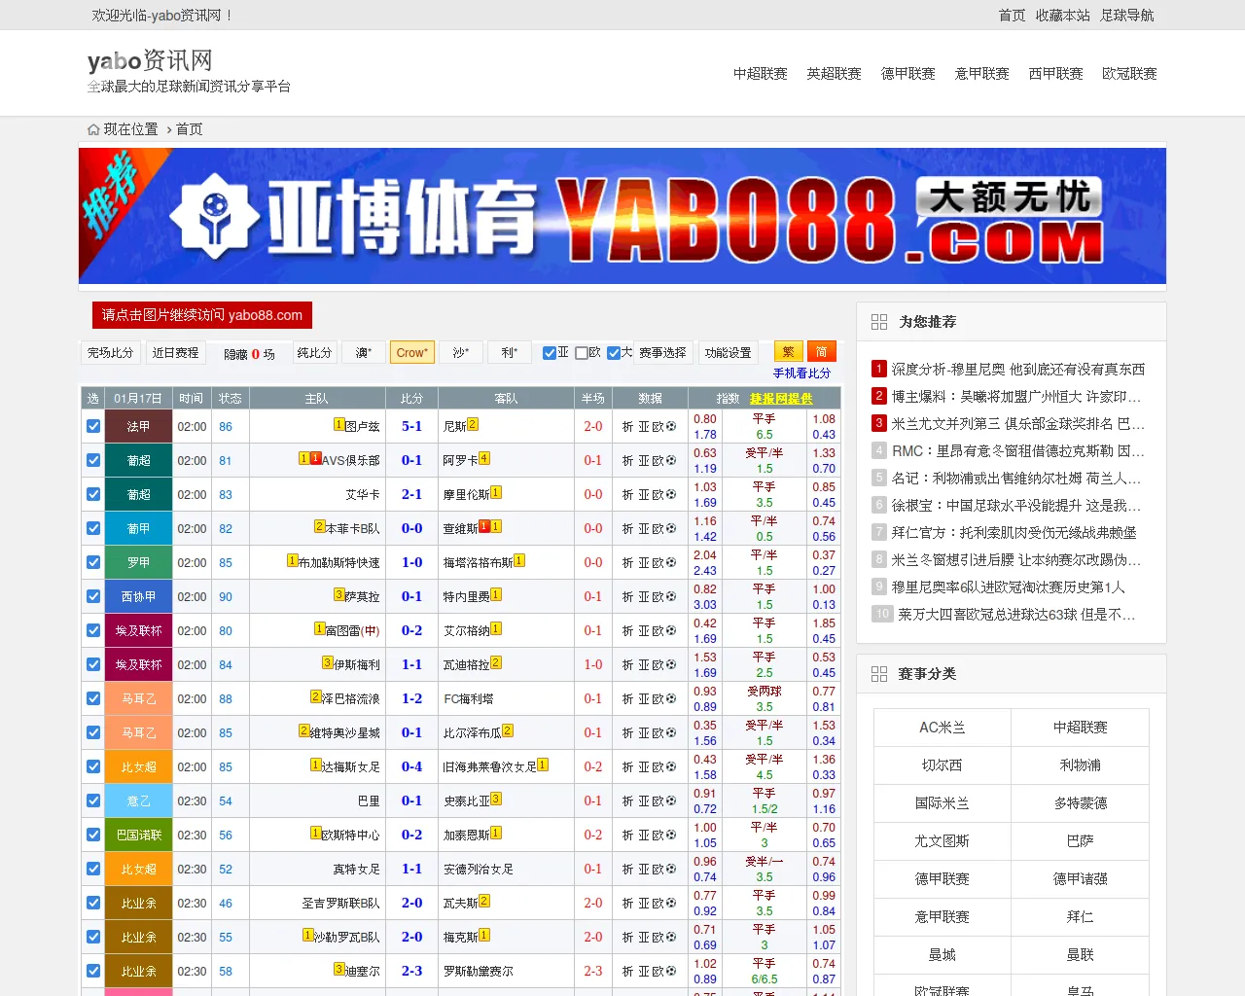Click the 手机看比分 link

pos(804,373)
